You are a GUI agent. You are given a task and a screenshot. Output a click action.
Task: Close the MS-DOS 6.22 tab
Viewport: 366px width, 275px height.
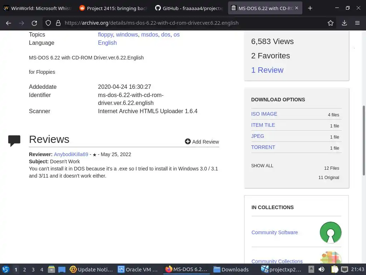297,8
